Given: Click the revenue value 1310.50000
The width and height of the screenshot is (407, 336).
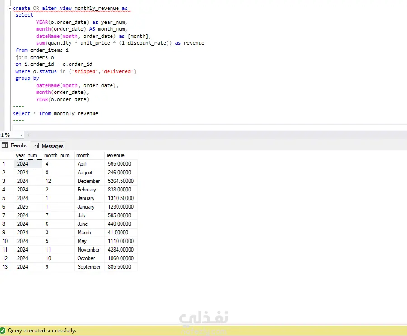Looking at the screenshot, I should 121,198.
